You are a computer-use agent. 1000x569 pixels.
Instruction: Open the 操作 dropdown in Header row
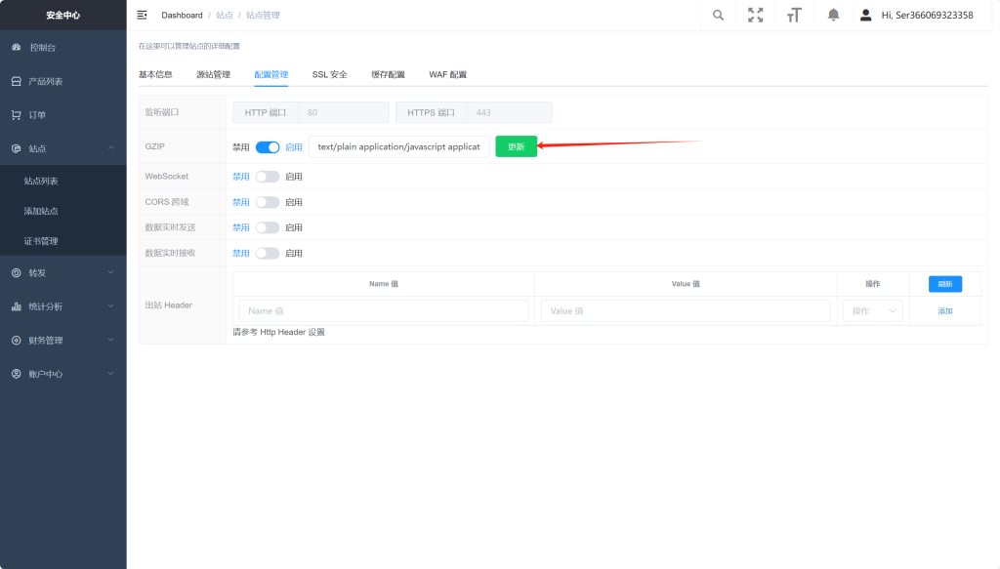pos(872,311)
